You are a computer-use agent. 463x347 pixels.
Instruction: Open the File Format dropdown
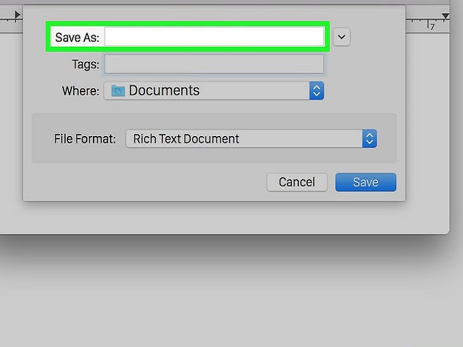251,139
